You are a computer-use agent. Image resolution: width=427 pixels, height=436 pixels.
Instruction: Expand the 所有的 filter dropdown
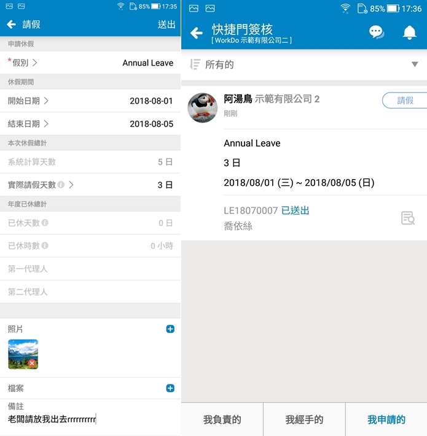point(415,64)
